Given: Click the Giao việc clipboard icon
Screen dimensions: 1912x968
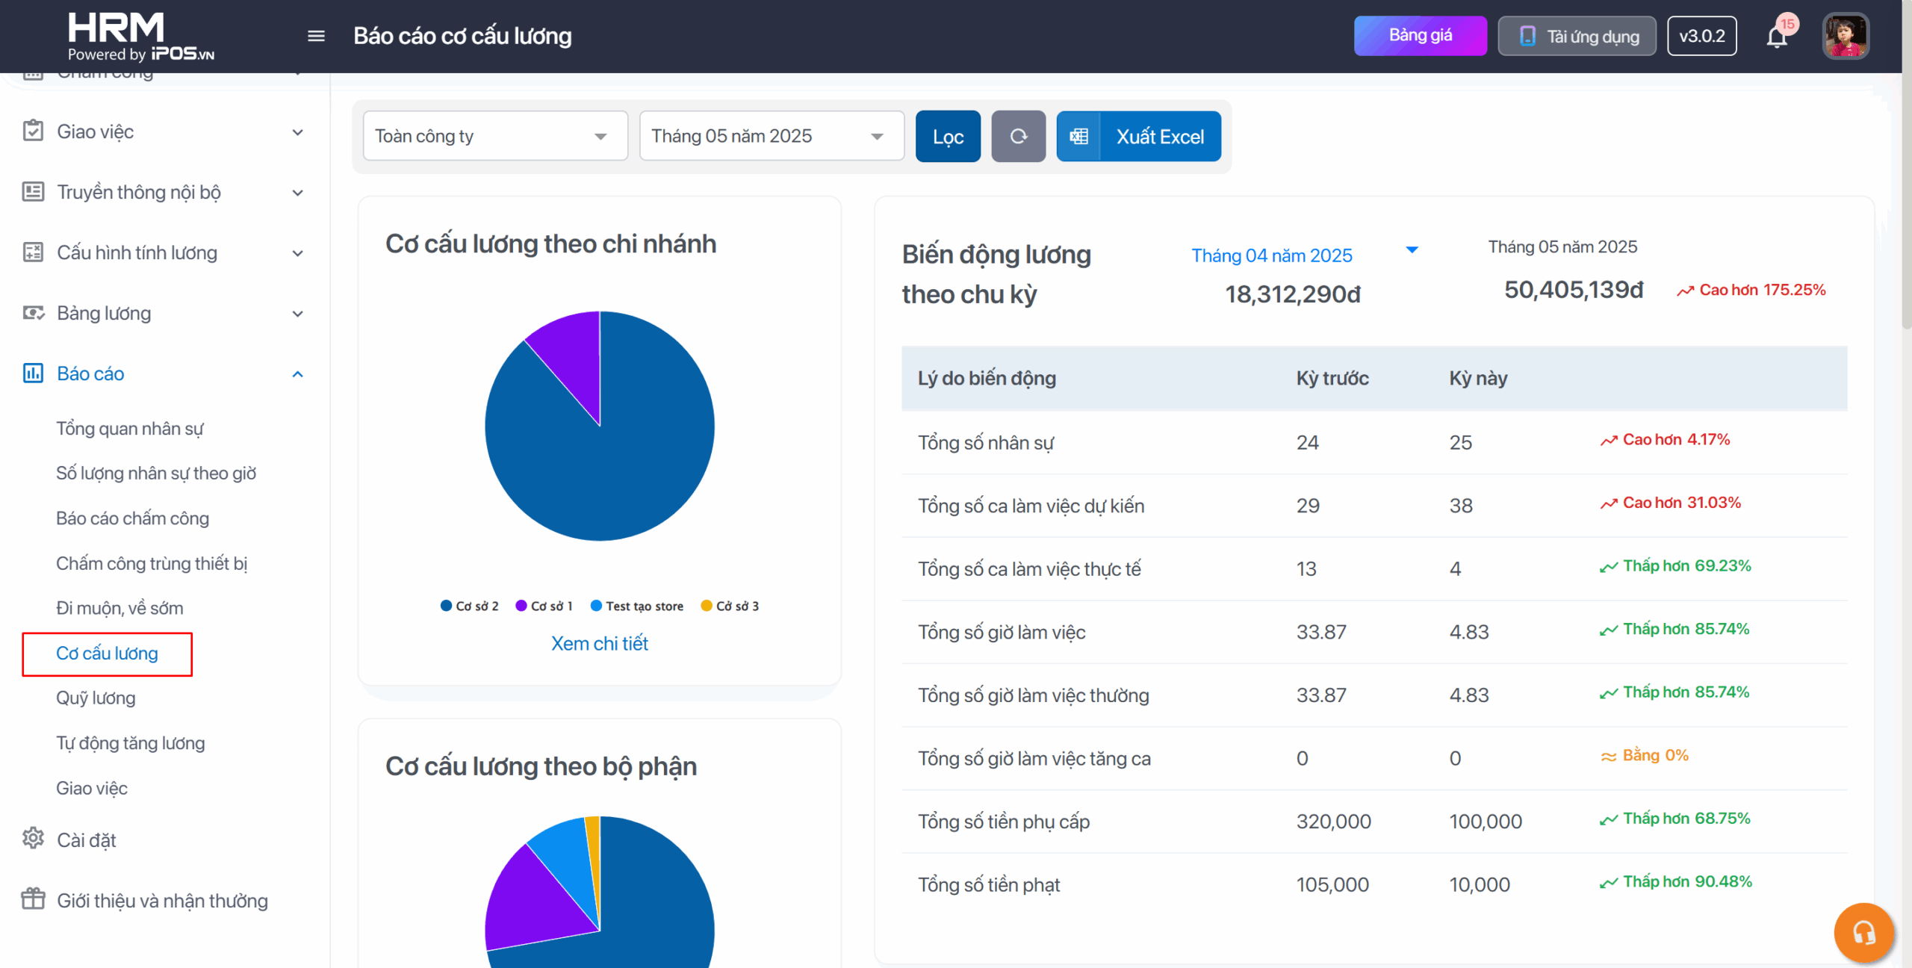Looking at the screenshot, I should click(33, 131).
